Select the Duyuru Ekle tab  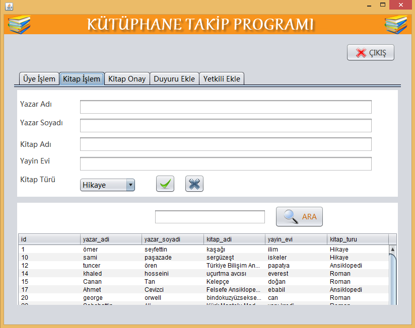coord(174,79)
